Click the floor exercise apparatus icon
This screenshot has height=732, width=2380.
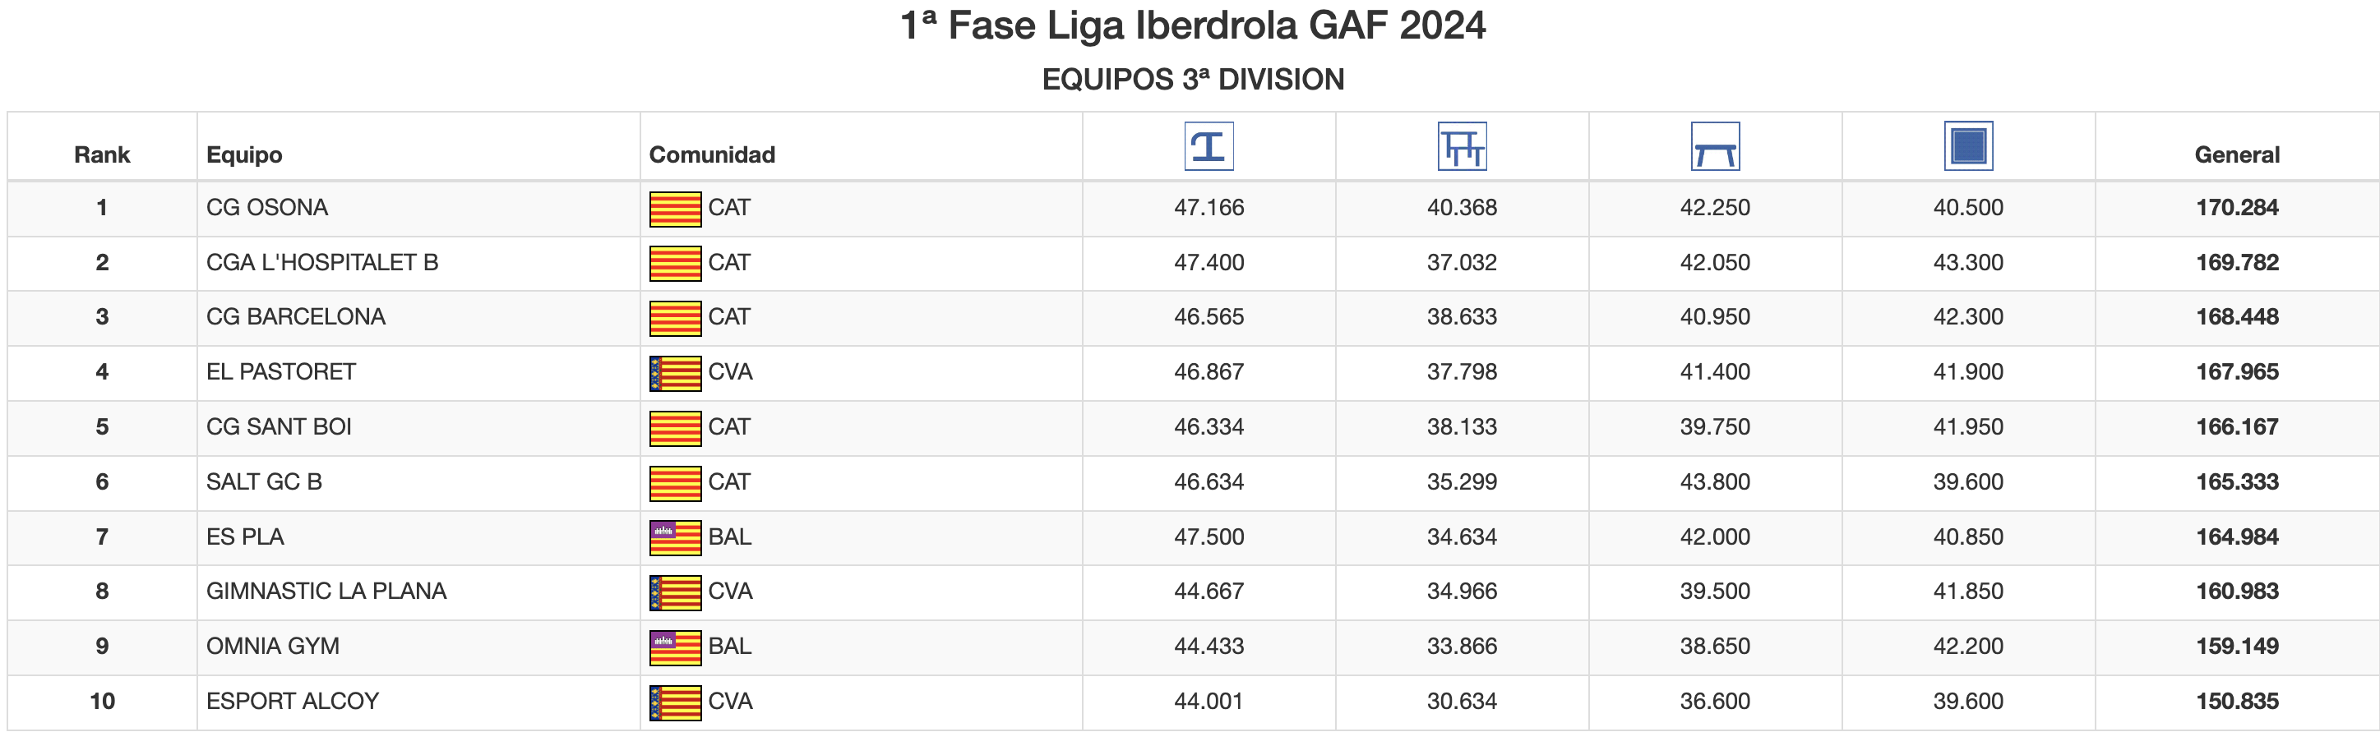pos(1968,146)
